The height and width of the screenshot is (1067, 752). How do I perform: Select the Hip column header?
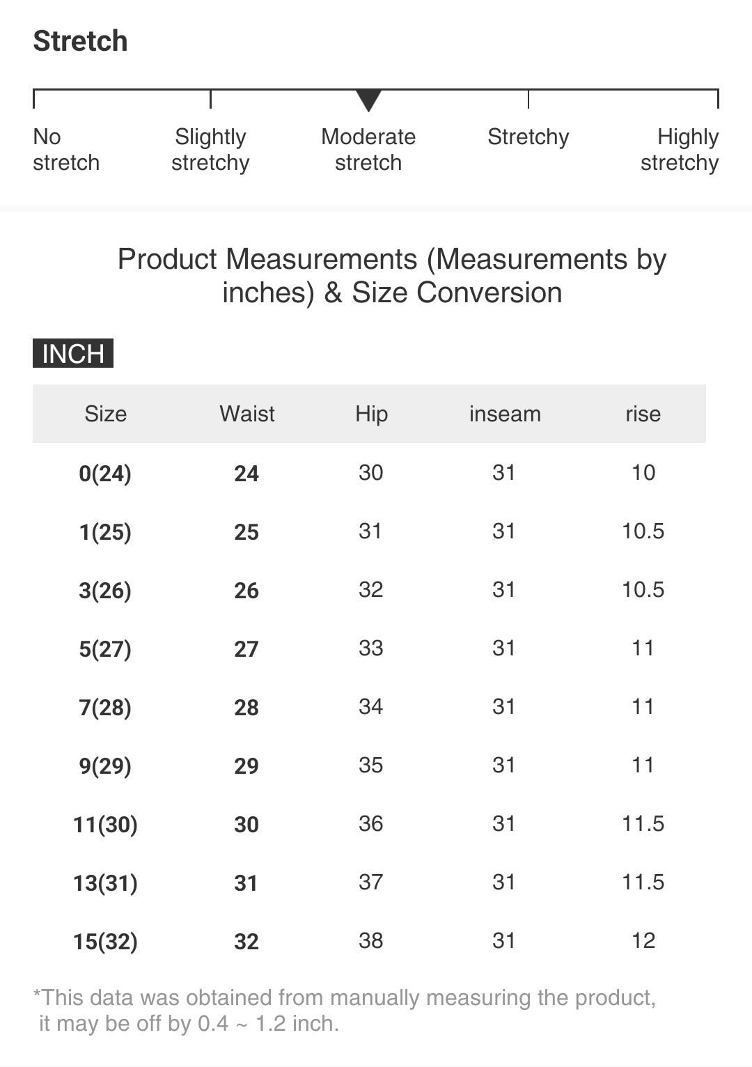(371, 414)
